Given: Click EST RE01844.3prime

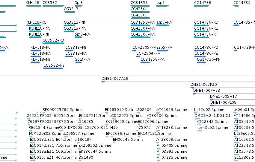Looking at the screenshot, I should pyautogui.click(x=30, y=131).
